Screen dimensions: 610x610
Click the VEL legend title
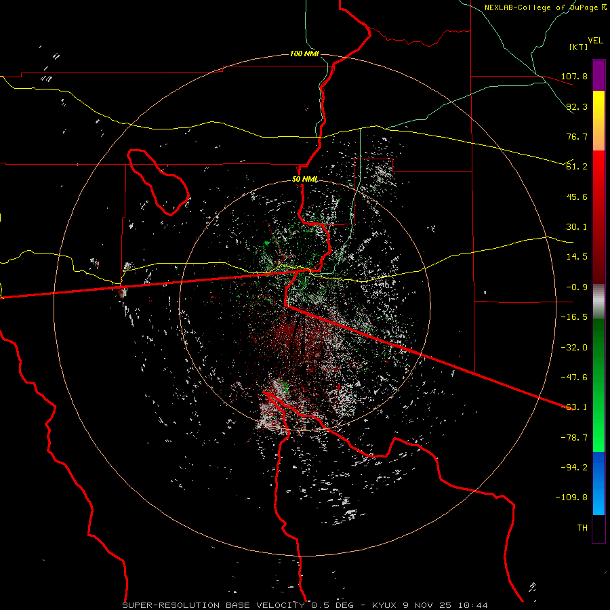[x=596, y=41]
